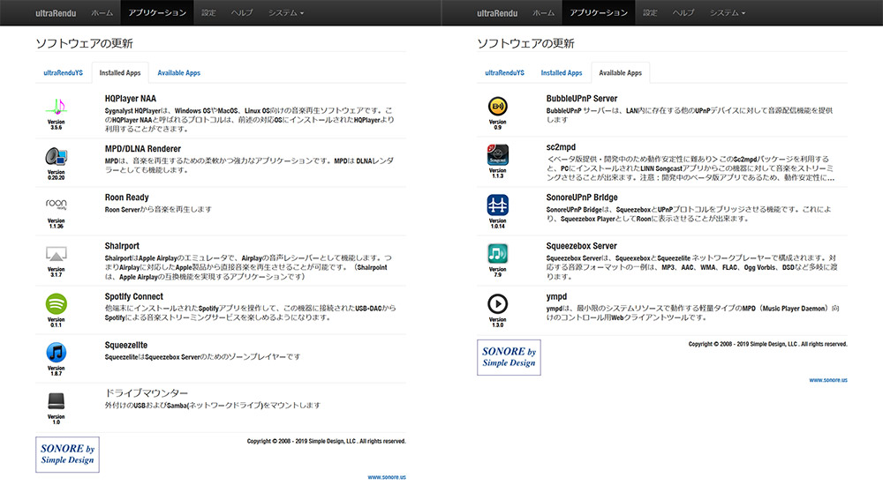Open the sc2mpd Songcast icon
Viewport: 883px width, 500px height.
click(x=497, y=155)
